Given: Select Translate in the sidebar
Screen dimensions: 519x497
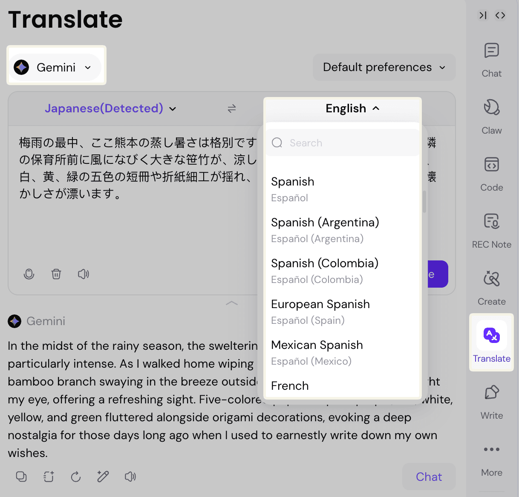Looking at the screenshot, I should 491,343.
